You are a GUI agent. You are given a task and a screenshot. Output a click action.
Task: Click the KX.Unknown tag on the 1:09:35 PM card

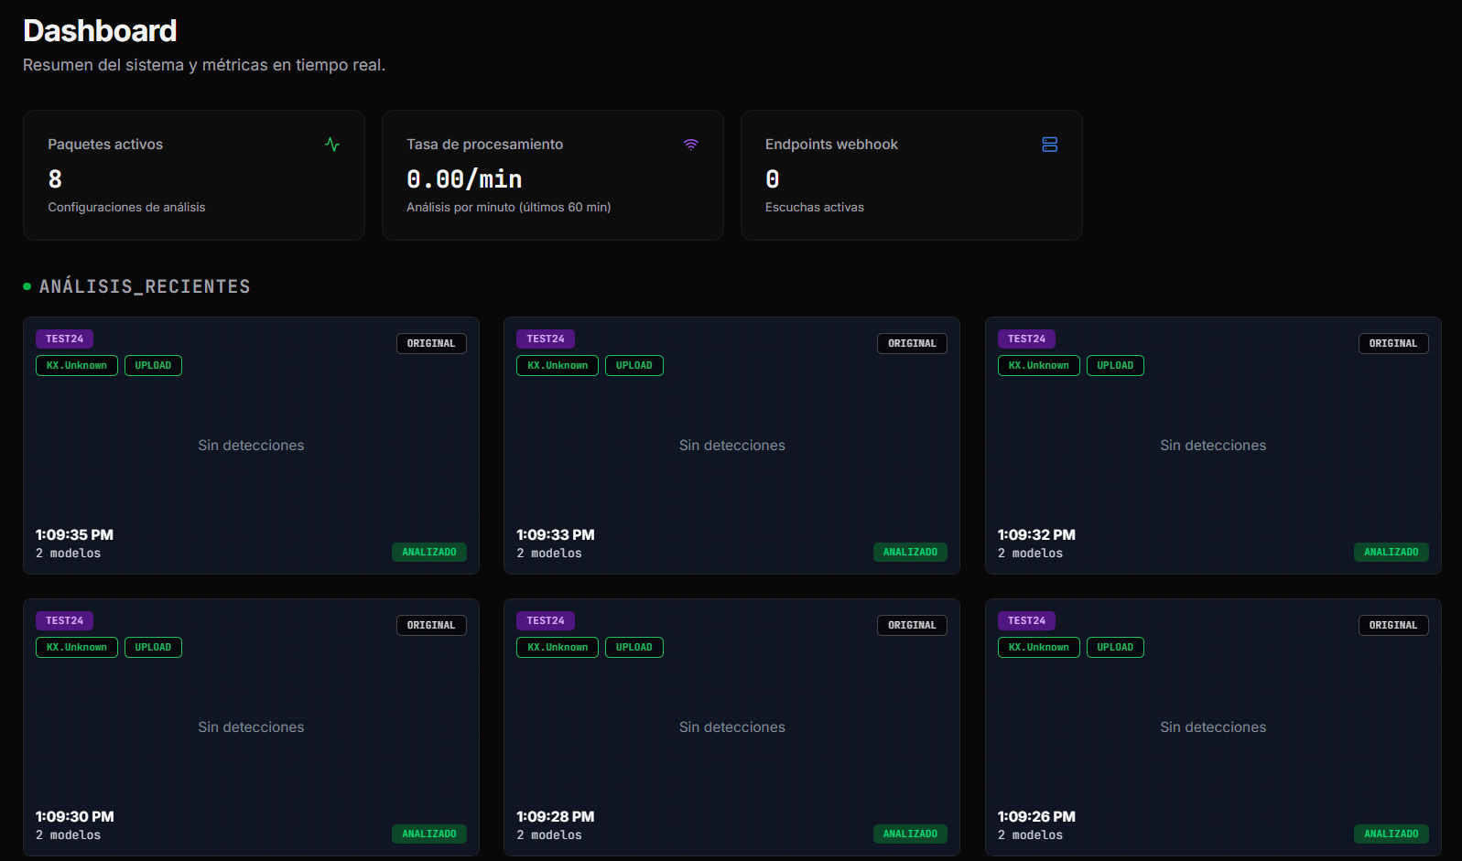coord(77,365)
